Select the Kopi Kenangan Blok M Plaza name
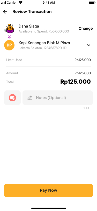The height and width of the screenshot is (211, 97). pos(44,43)
